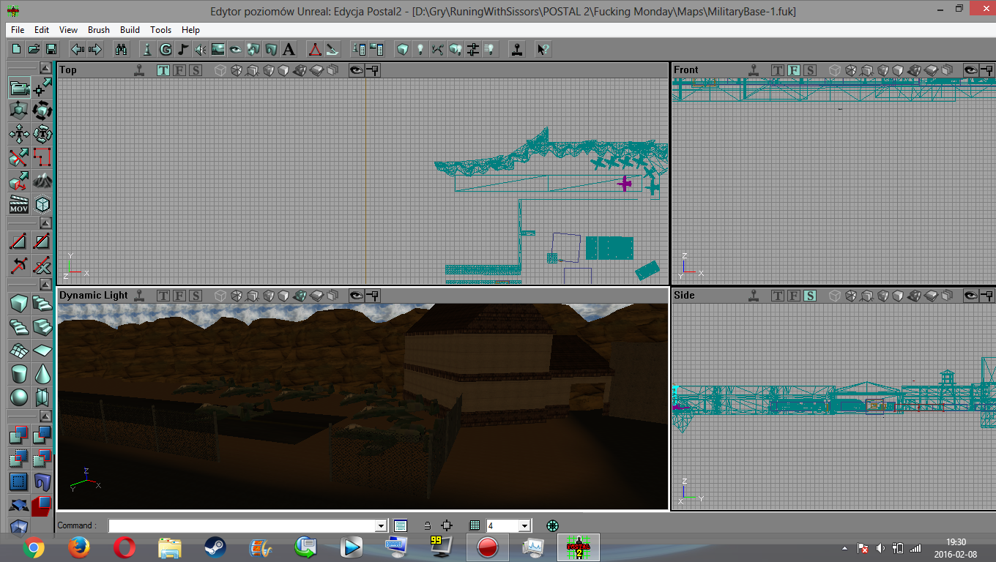Select the Vertex Editing tool

coord(42,89)
